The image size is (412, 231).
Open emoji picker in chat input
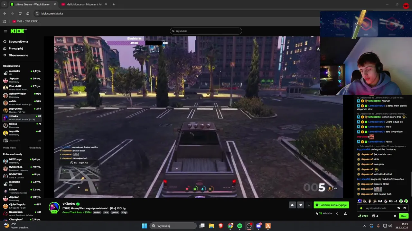(x=405, y=208)
